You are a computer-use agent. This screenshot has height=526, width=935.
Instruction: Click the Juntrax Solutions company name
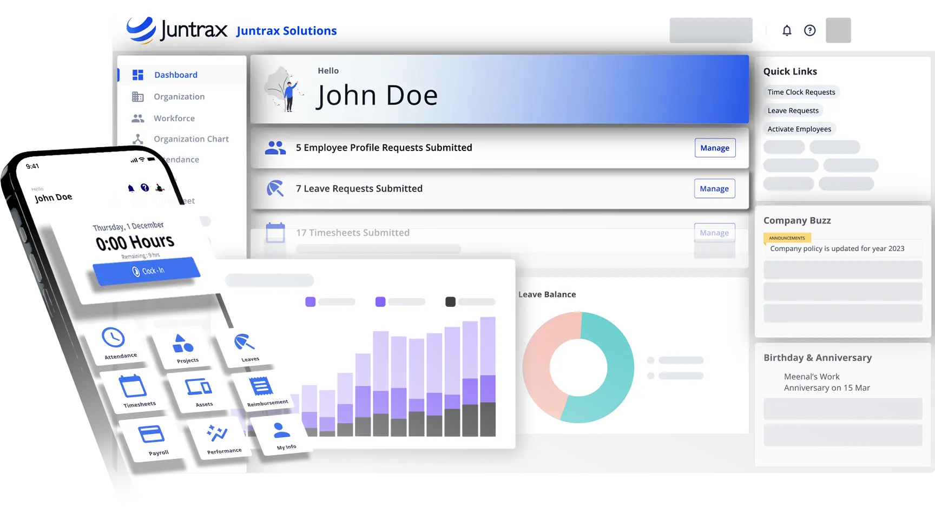click(x=286, y=31)
